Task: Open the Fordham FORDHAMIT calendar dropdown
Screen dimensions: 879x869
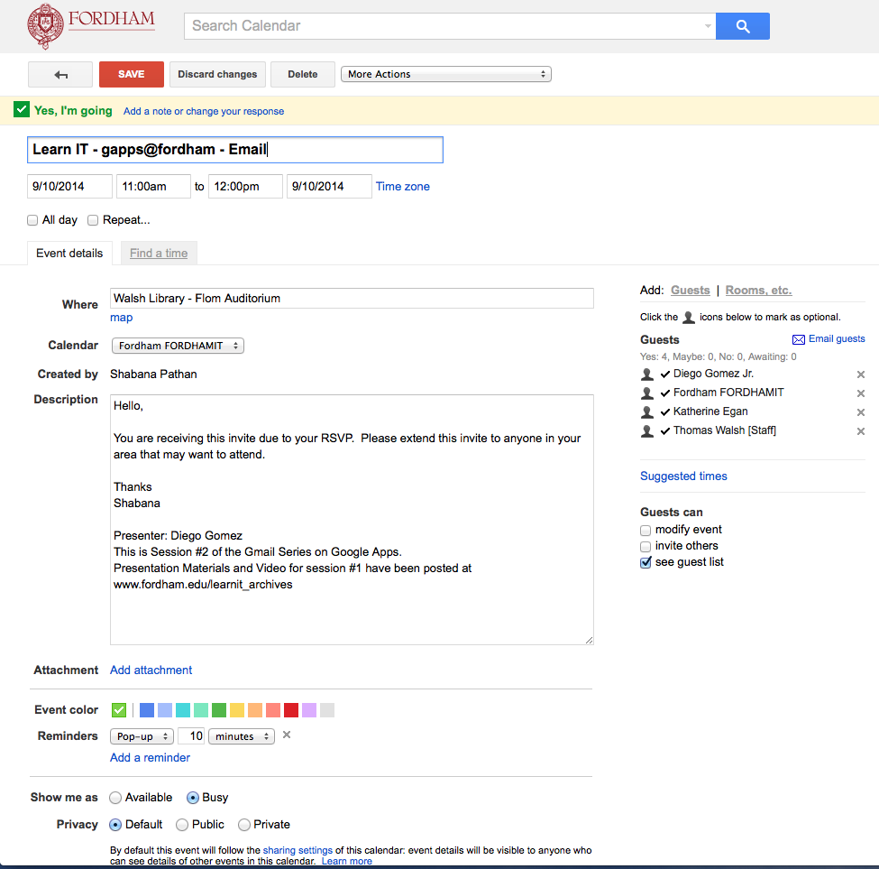Action: [178, 346]
